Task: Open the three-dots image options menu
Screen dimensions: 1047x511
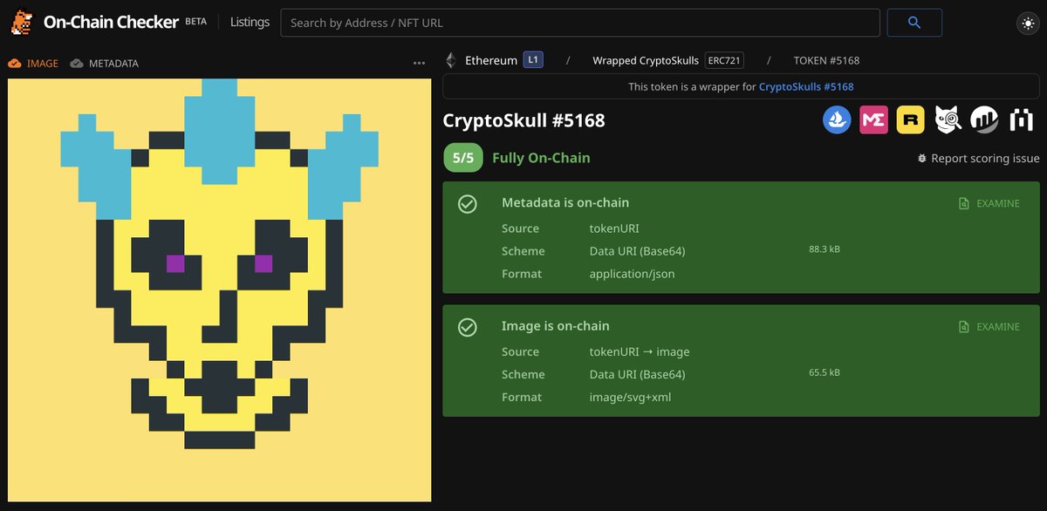Action: coord(419,64)
